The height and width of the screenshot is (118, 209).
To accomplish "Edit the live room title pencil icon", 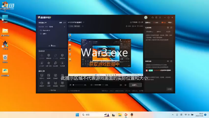I will pos(84,22).
